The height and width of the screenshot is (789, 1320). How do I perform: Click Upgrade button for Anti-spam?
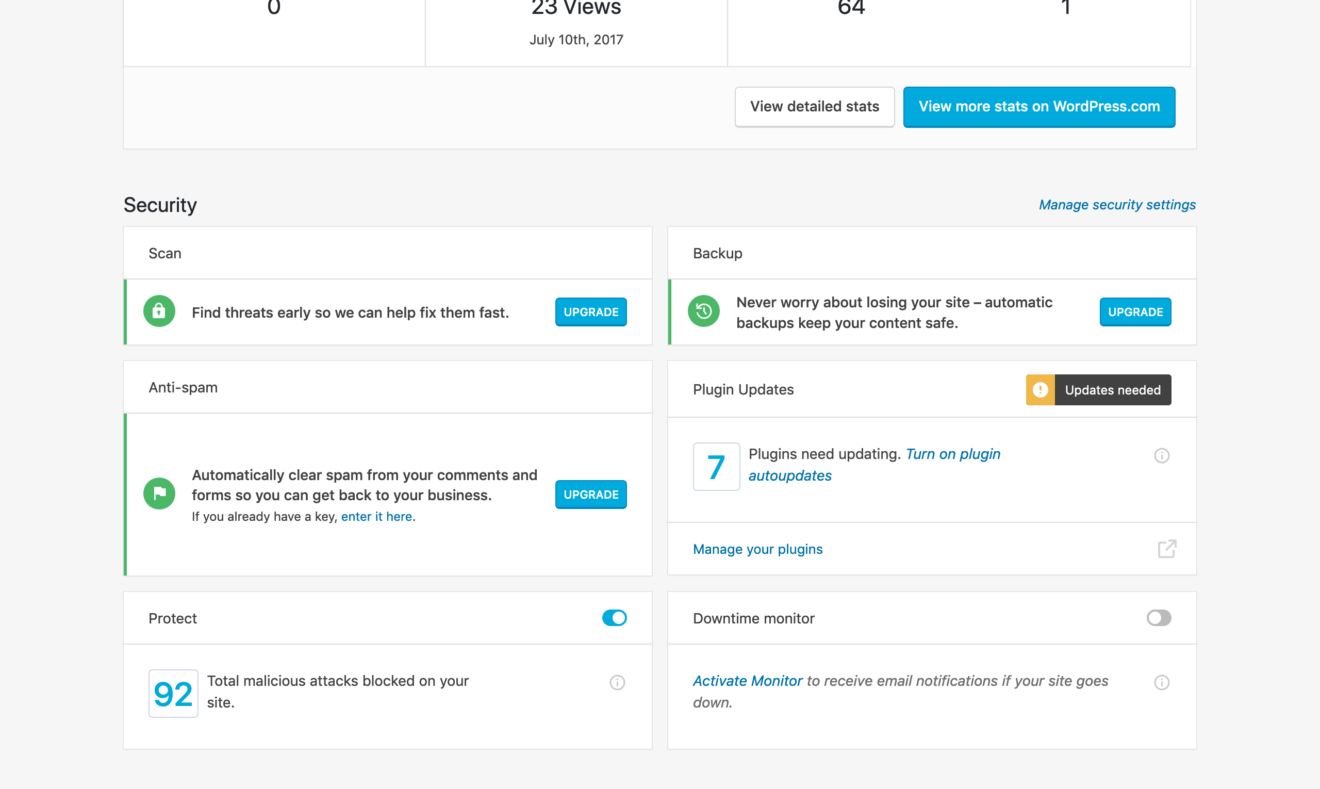(590, 495)
